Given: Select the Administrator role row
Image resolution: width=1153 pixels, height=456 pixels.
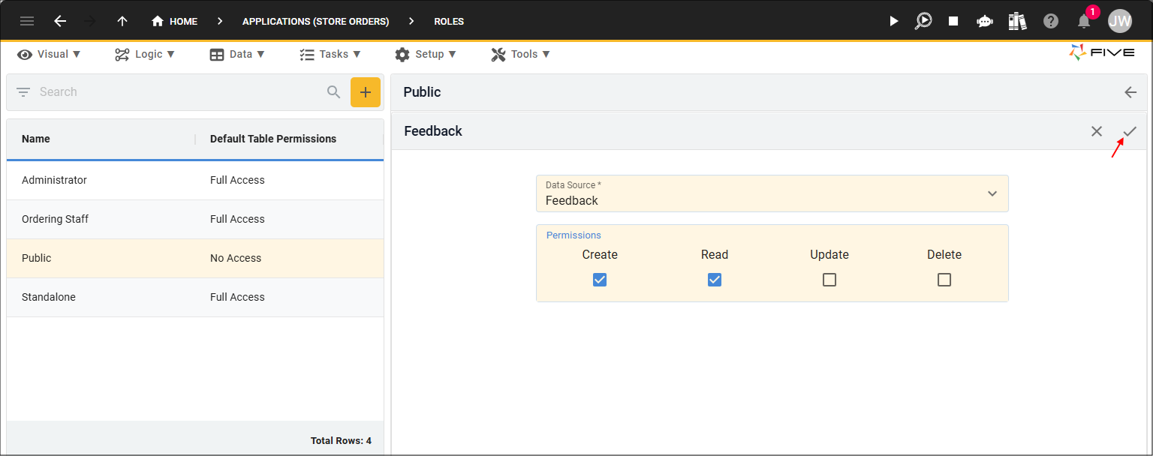Looking at the screenshot, I should pyautogui.click(x=195, y=180).
